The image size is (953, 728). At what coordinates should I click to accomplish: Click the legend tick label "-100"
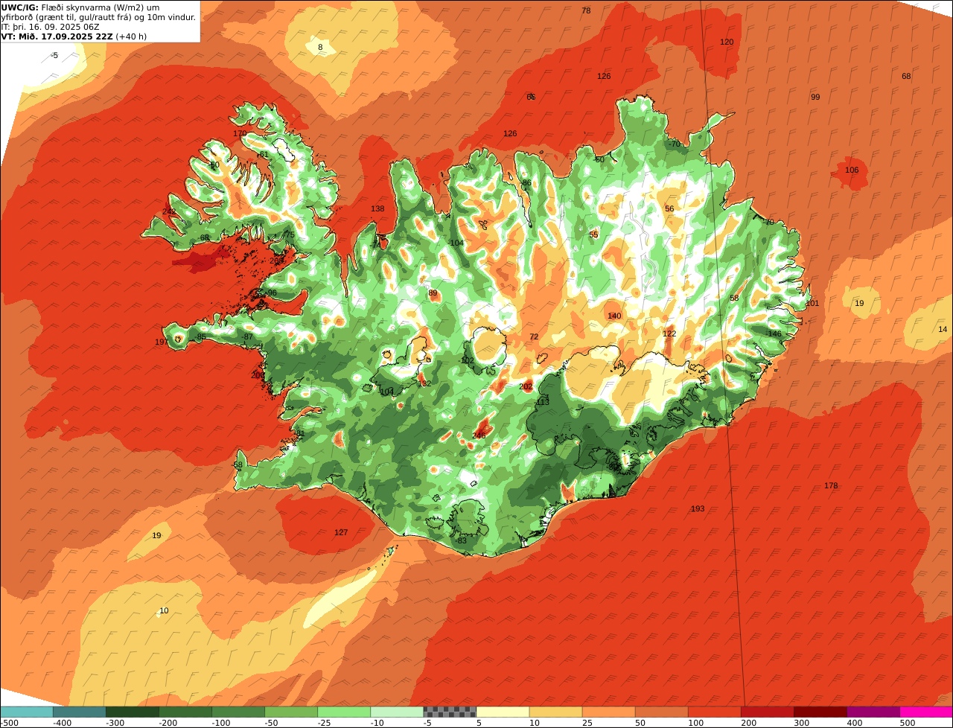[220, 723]
